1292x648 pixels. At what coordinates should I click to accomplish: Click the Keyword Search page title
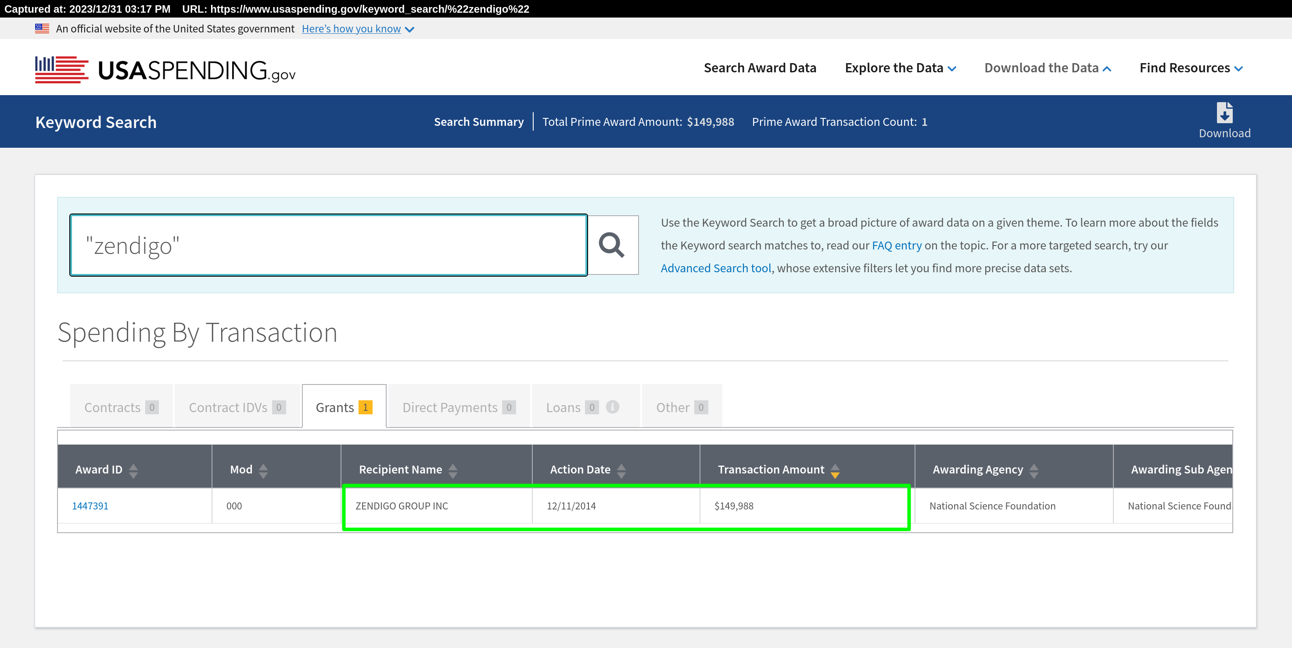96,122
